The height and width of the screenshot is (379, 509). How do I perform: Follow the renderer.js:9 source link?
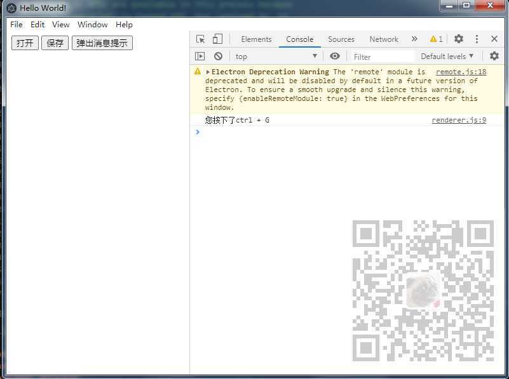tap(459, 120)
